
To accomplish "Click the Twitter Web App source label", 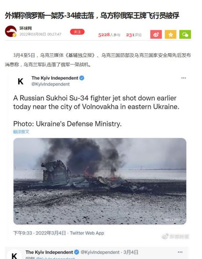I will (x=87, y=233).
